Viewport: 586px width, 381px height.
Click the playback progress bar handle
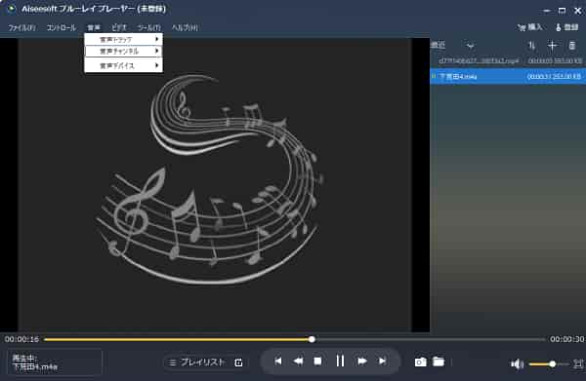(312, 339)
